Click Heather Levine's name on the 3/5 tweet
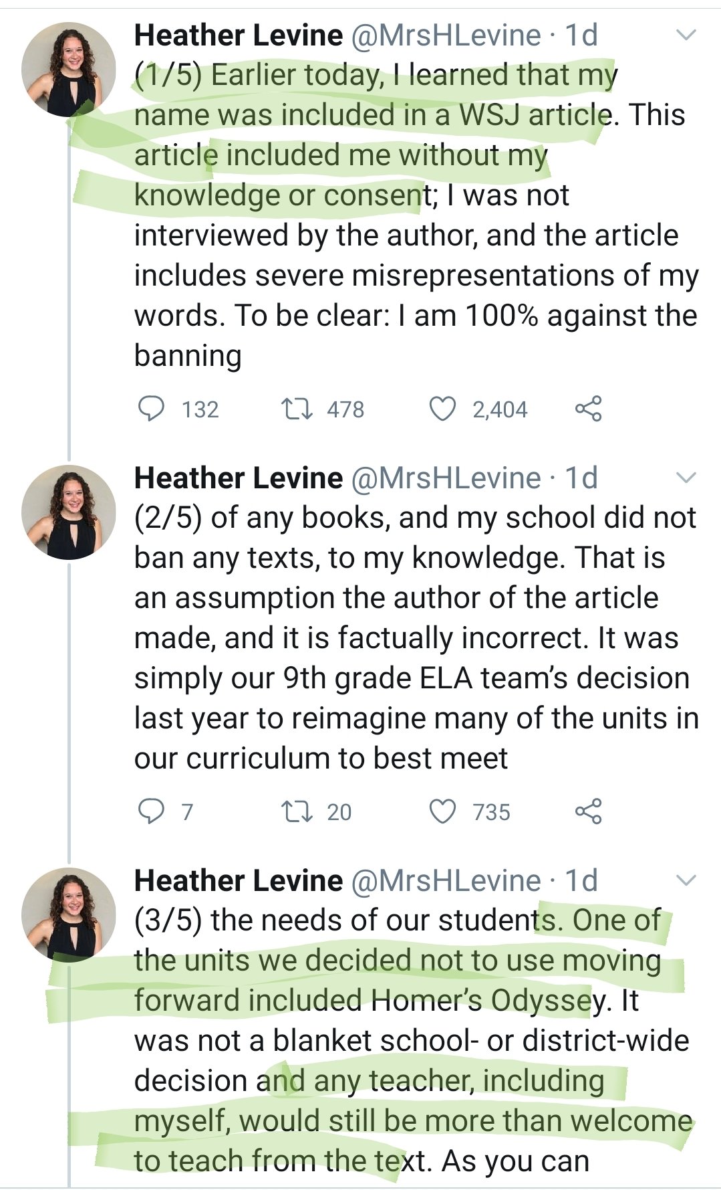The width and height of the screenshot is (721, 1190). (239, 881)
